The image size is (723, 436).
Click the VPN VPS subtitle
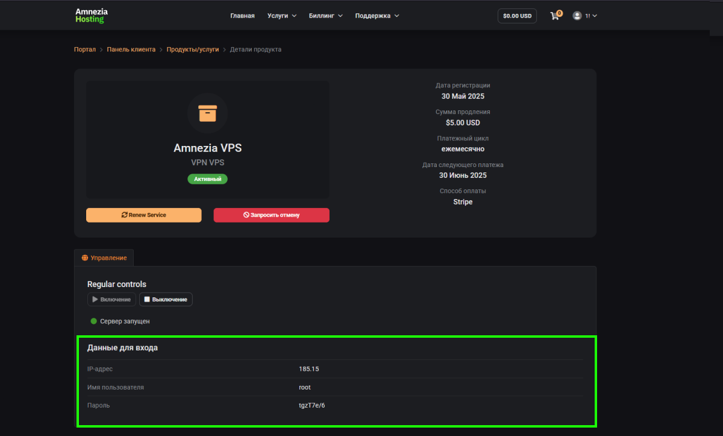point(207,163)
